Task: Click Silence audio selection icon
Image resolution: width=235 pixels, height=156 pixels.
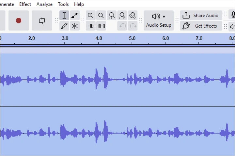Action: 101,26
